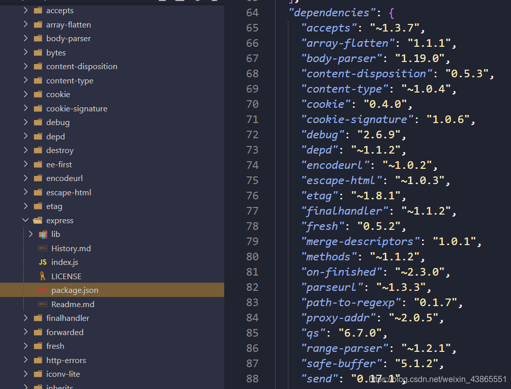This screenshot has height=389, width=511.
Task: Click the content-type folder icon
Action: [x=38, y=80]
